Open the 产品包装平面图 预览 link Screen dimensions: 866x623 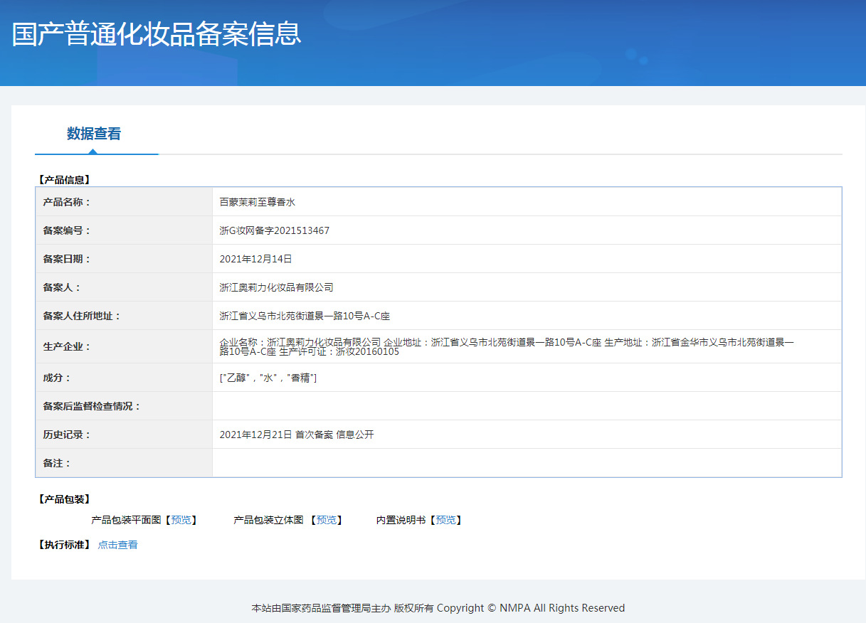tap(181, 521)
